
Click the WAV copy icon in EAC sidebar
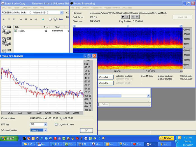point(6,30)
